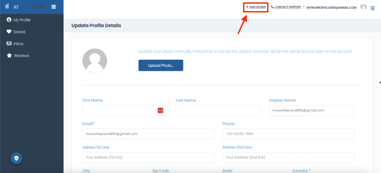The image size is (381, 173).
Task: Click the Add Listing link
Action: pos(256,7)
